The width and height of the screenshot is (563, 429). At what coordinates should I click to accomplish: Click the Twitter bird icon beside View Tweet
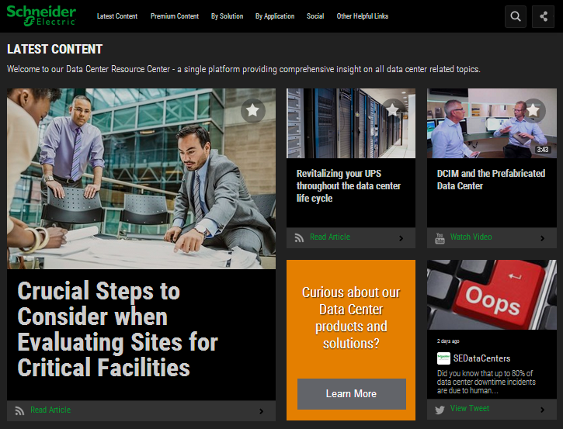[440, 409]
